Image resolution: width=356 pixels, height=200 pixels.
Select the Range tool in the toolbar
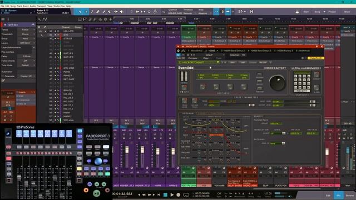86,12
